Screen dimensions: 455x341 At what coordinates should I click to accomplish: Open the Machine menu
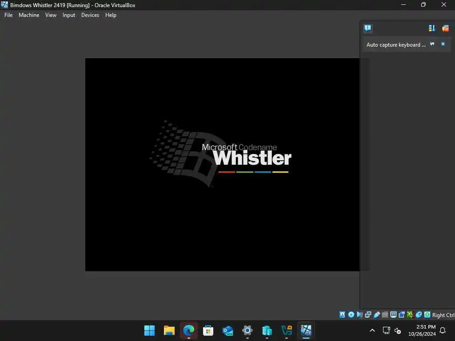(29, 15)
